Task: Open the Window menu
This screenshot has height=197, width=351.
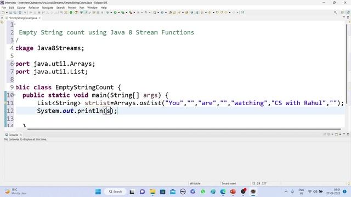Action: [x=92, y=8]
